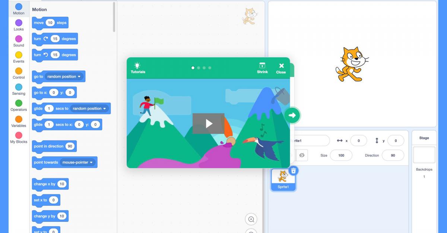Open the Control block category
This screenshot has width=447, height=233.
[x=19, y=73]
